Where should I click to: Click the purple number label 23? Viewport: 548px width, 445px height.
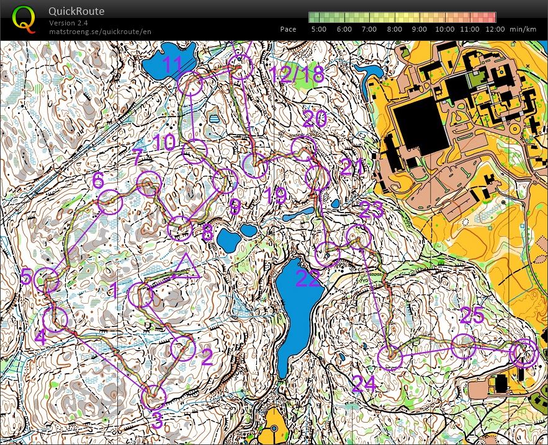pyautogui.click(x=371, y=210)
